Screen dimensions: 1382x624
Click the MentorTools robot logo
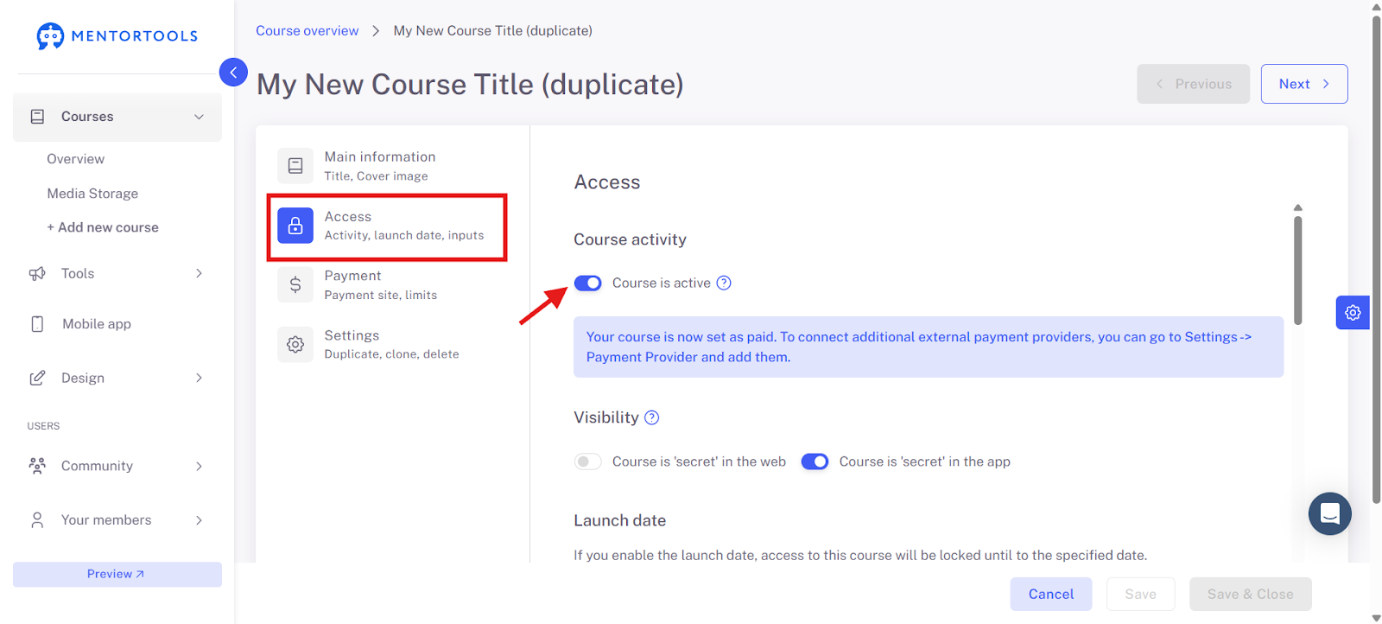[50, 36]
